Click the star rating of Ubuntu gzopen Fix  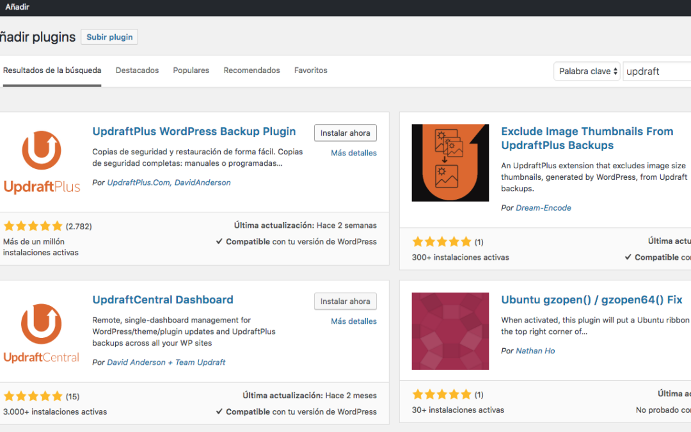(441, 394)
